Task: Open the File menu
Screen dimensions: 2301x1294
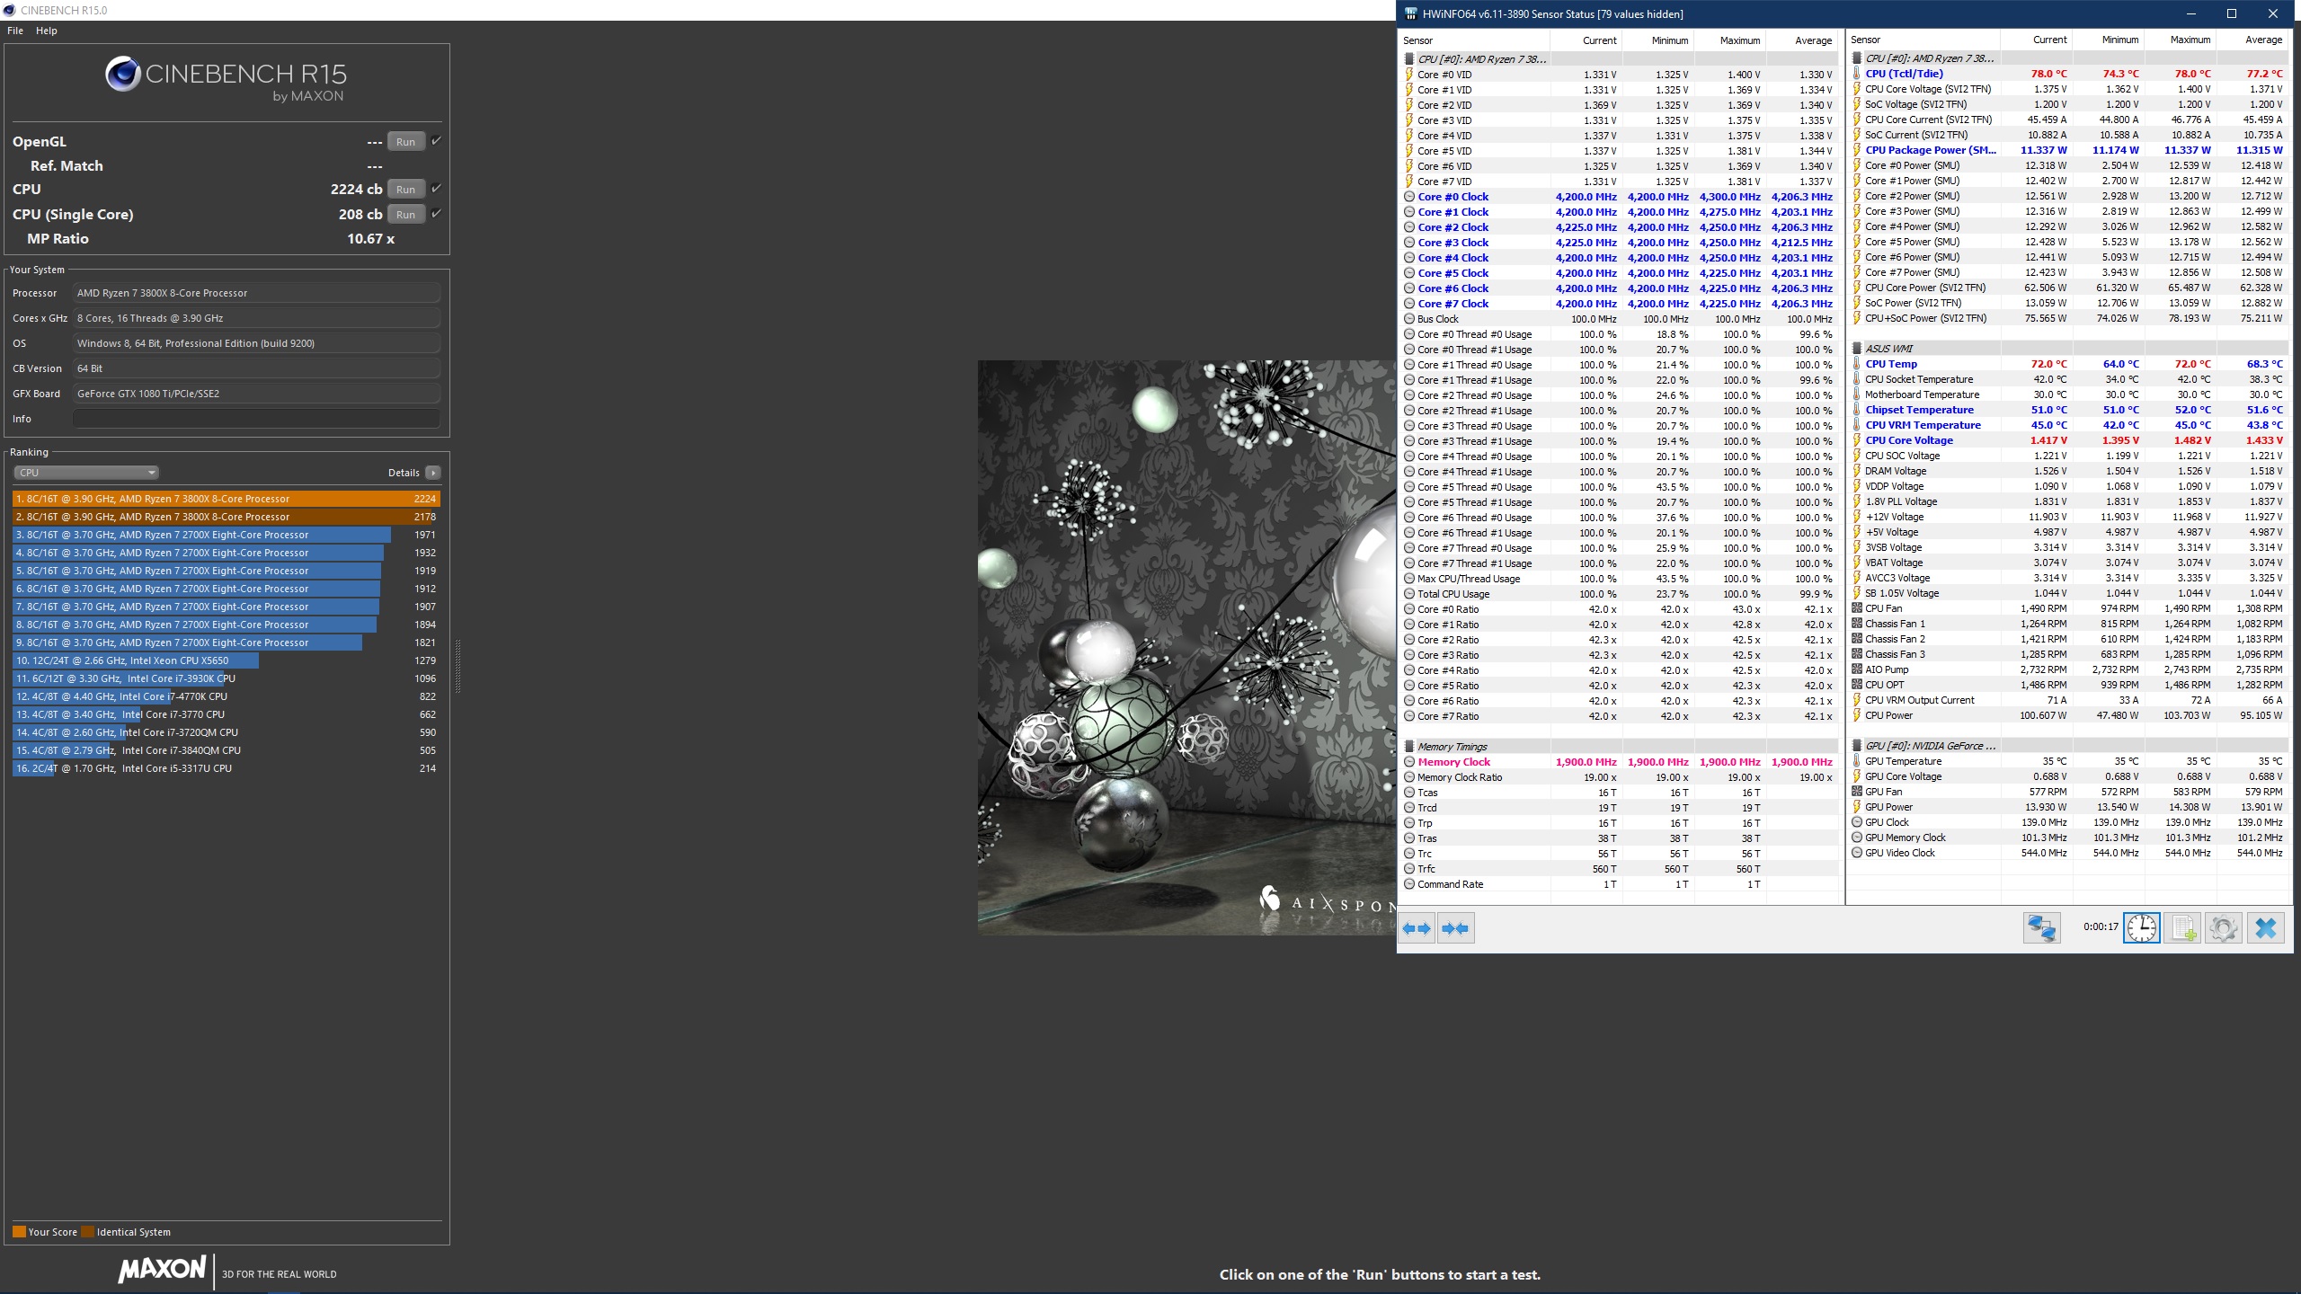Action: click(x=15, y=31)
